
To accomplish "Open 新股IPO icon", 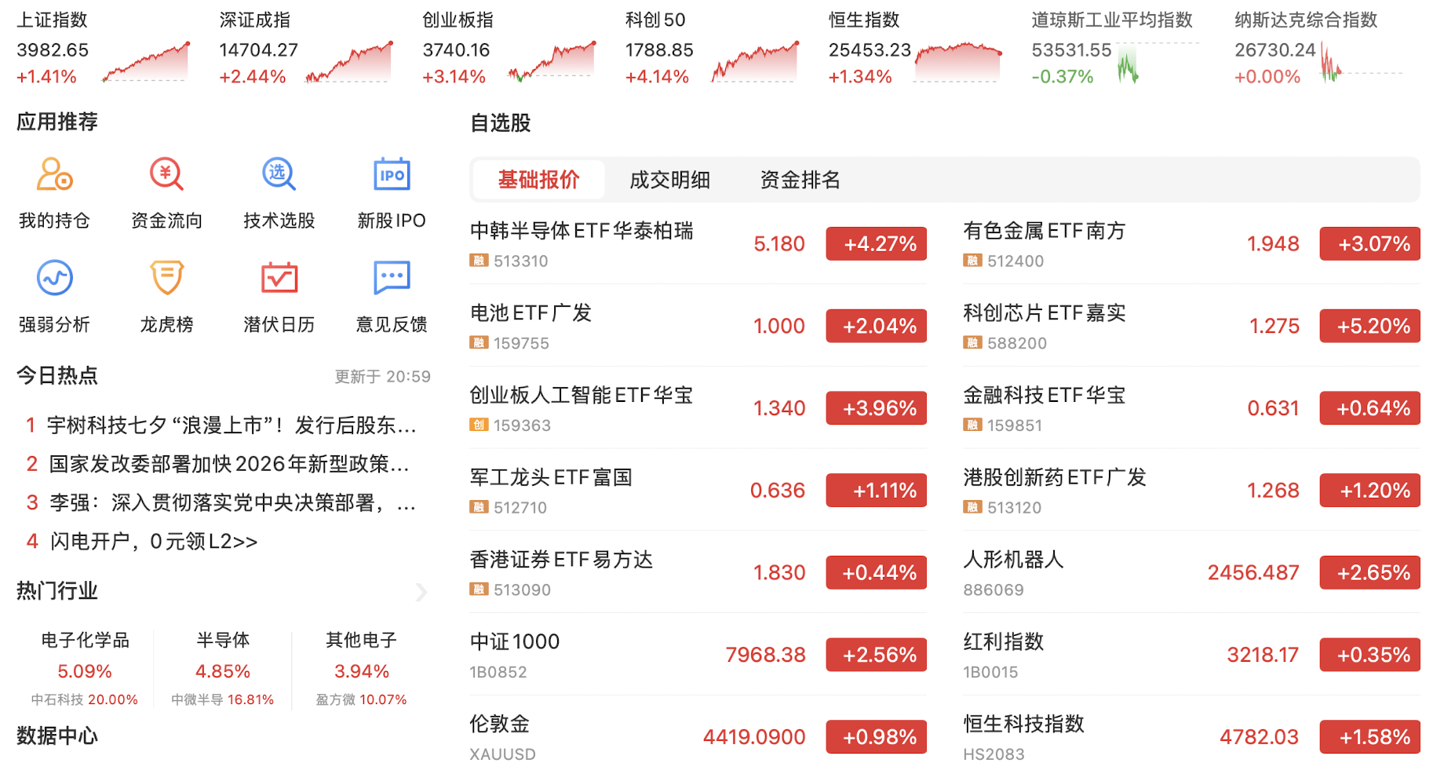I will (392, 174).
